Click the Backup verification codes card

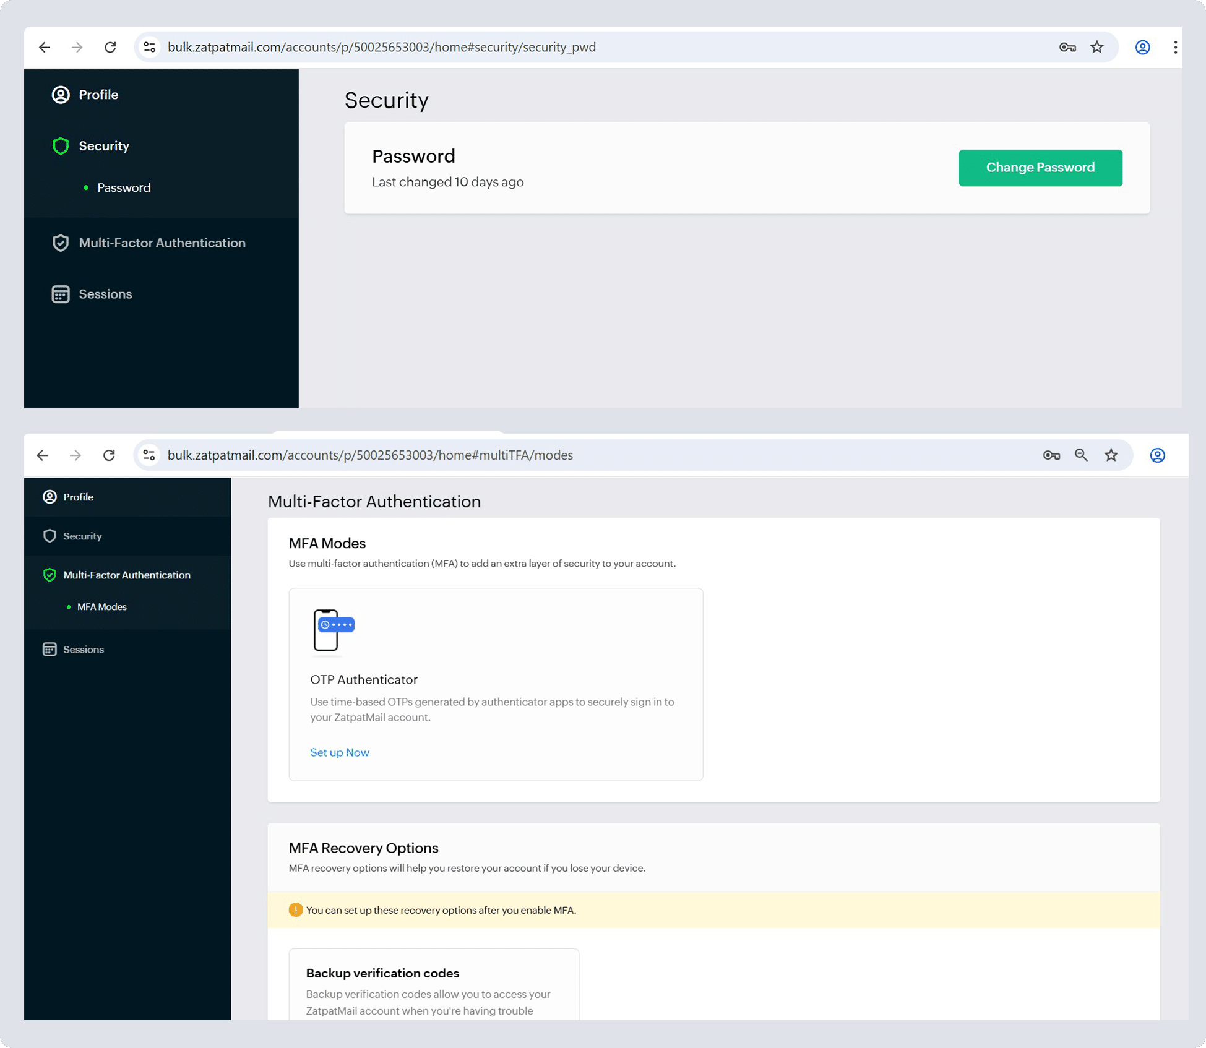coord(433,984)
